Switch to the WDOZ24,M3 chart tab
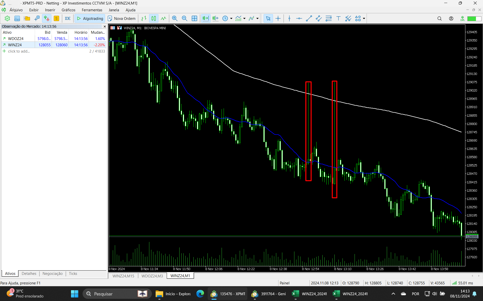 click(152, 276)
